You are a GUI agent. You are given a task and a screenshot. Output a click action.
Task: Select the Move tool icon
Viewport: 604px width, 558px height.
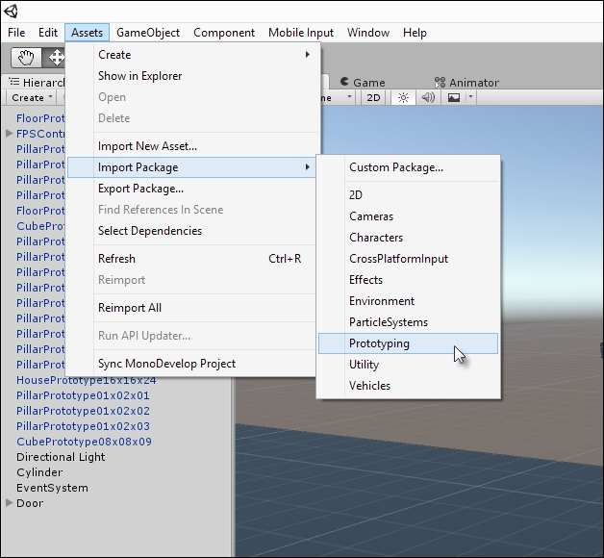[x=56, y=58]
